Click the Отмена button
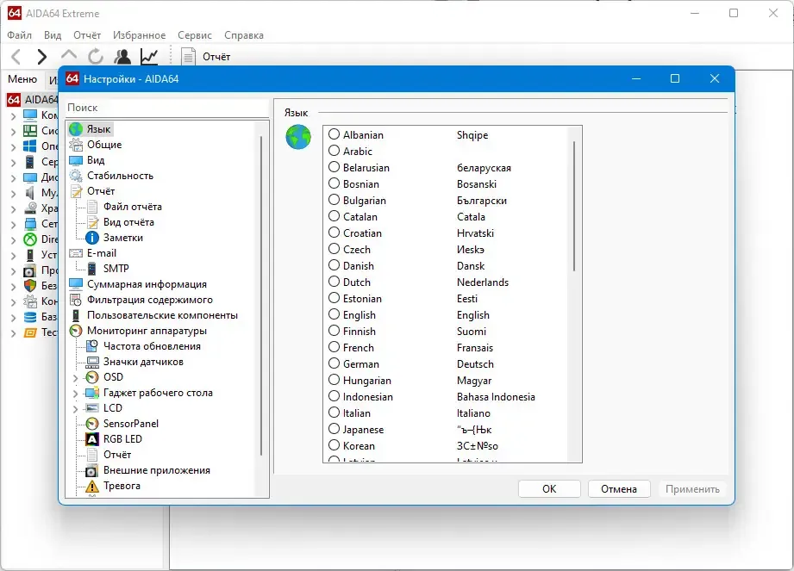 click(x=619, y=489)
